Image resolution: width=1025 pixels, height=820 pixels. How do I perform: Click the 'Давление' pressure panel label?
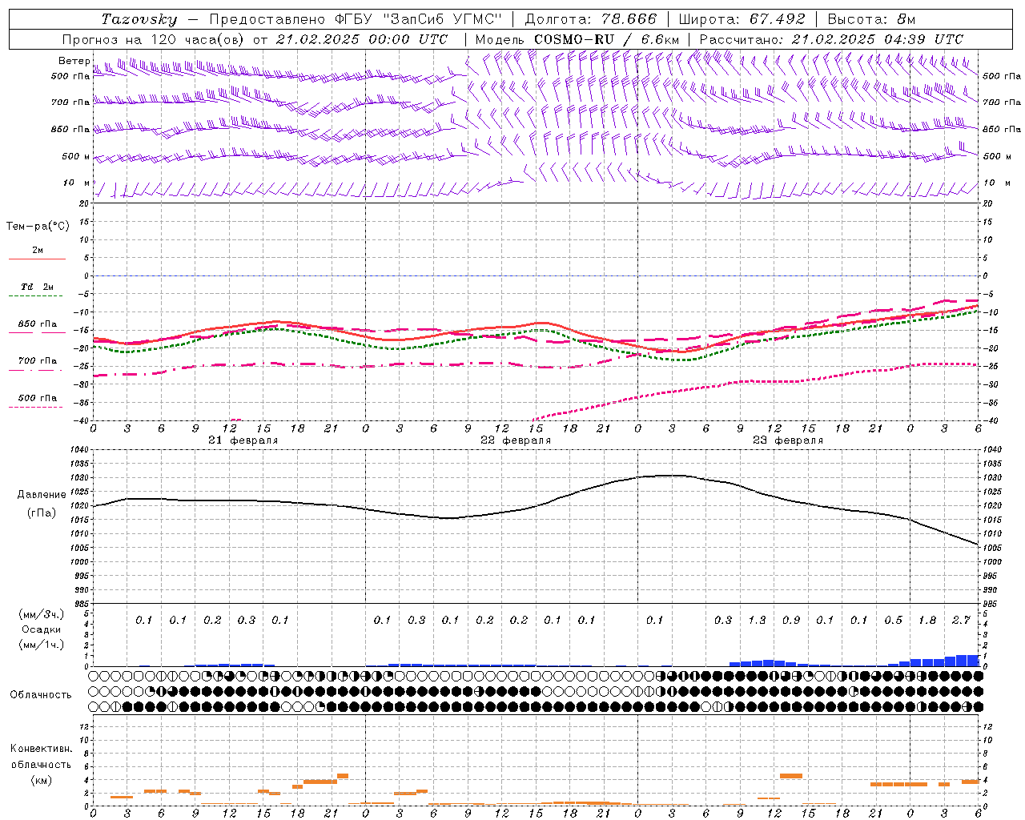point(42,494)
